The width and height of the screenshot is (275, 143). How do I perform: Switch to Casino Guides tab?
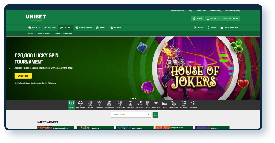tap(44, 33)
